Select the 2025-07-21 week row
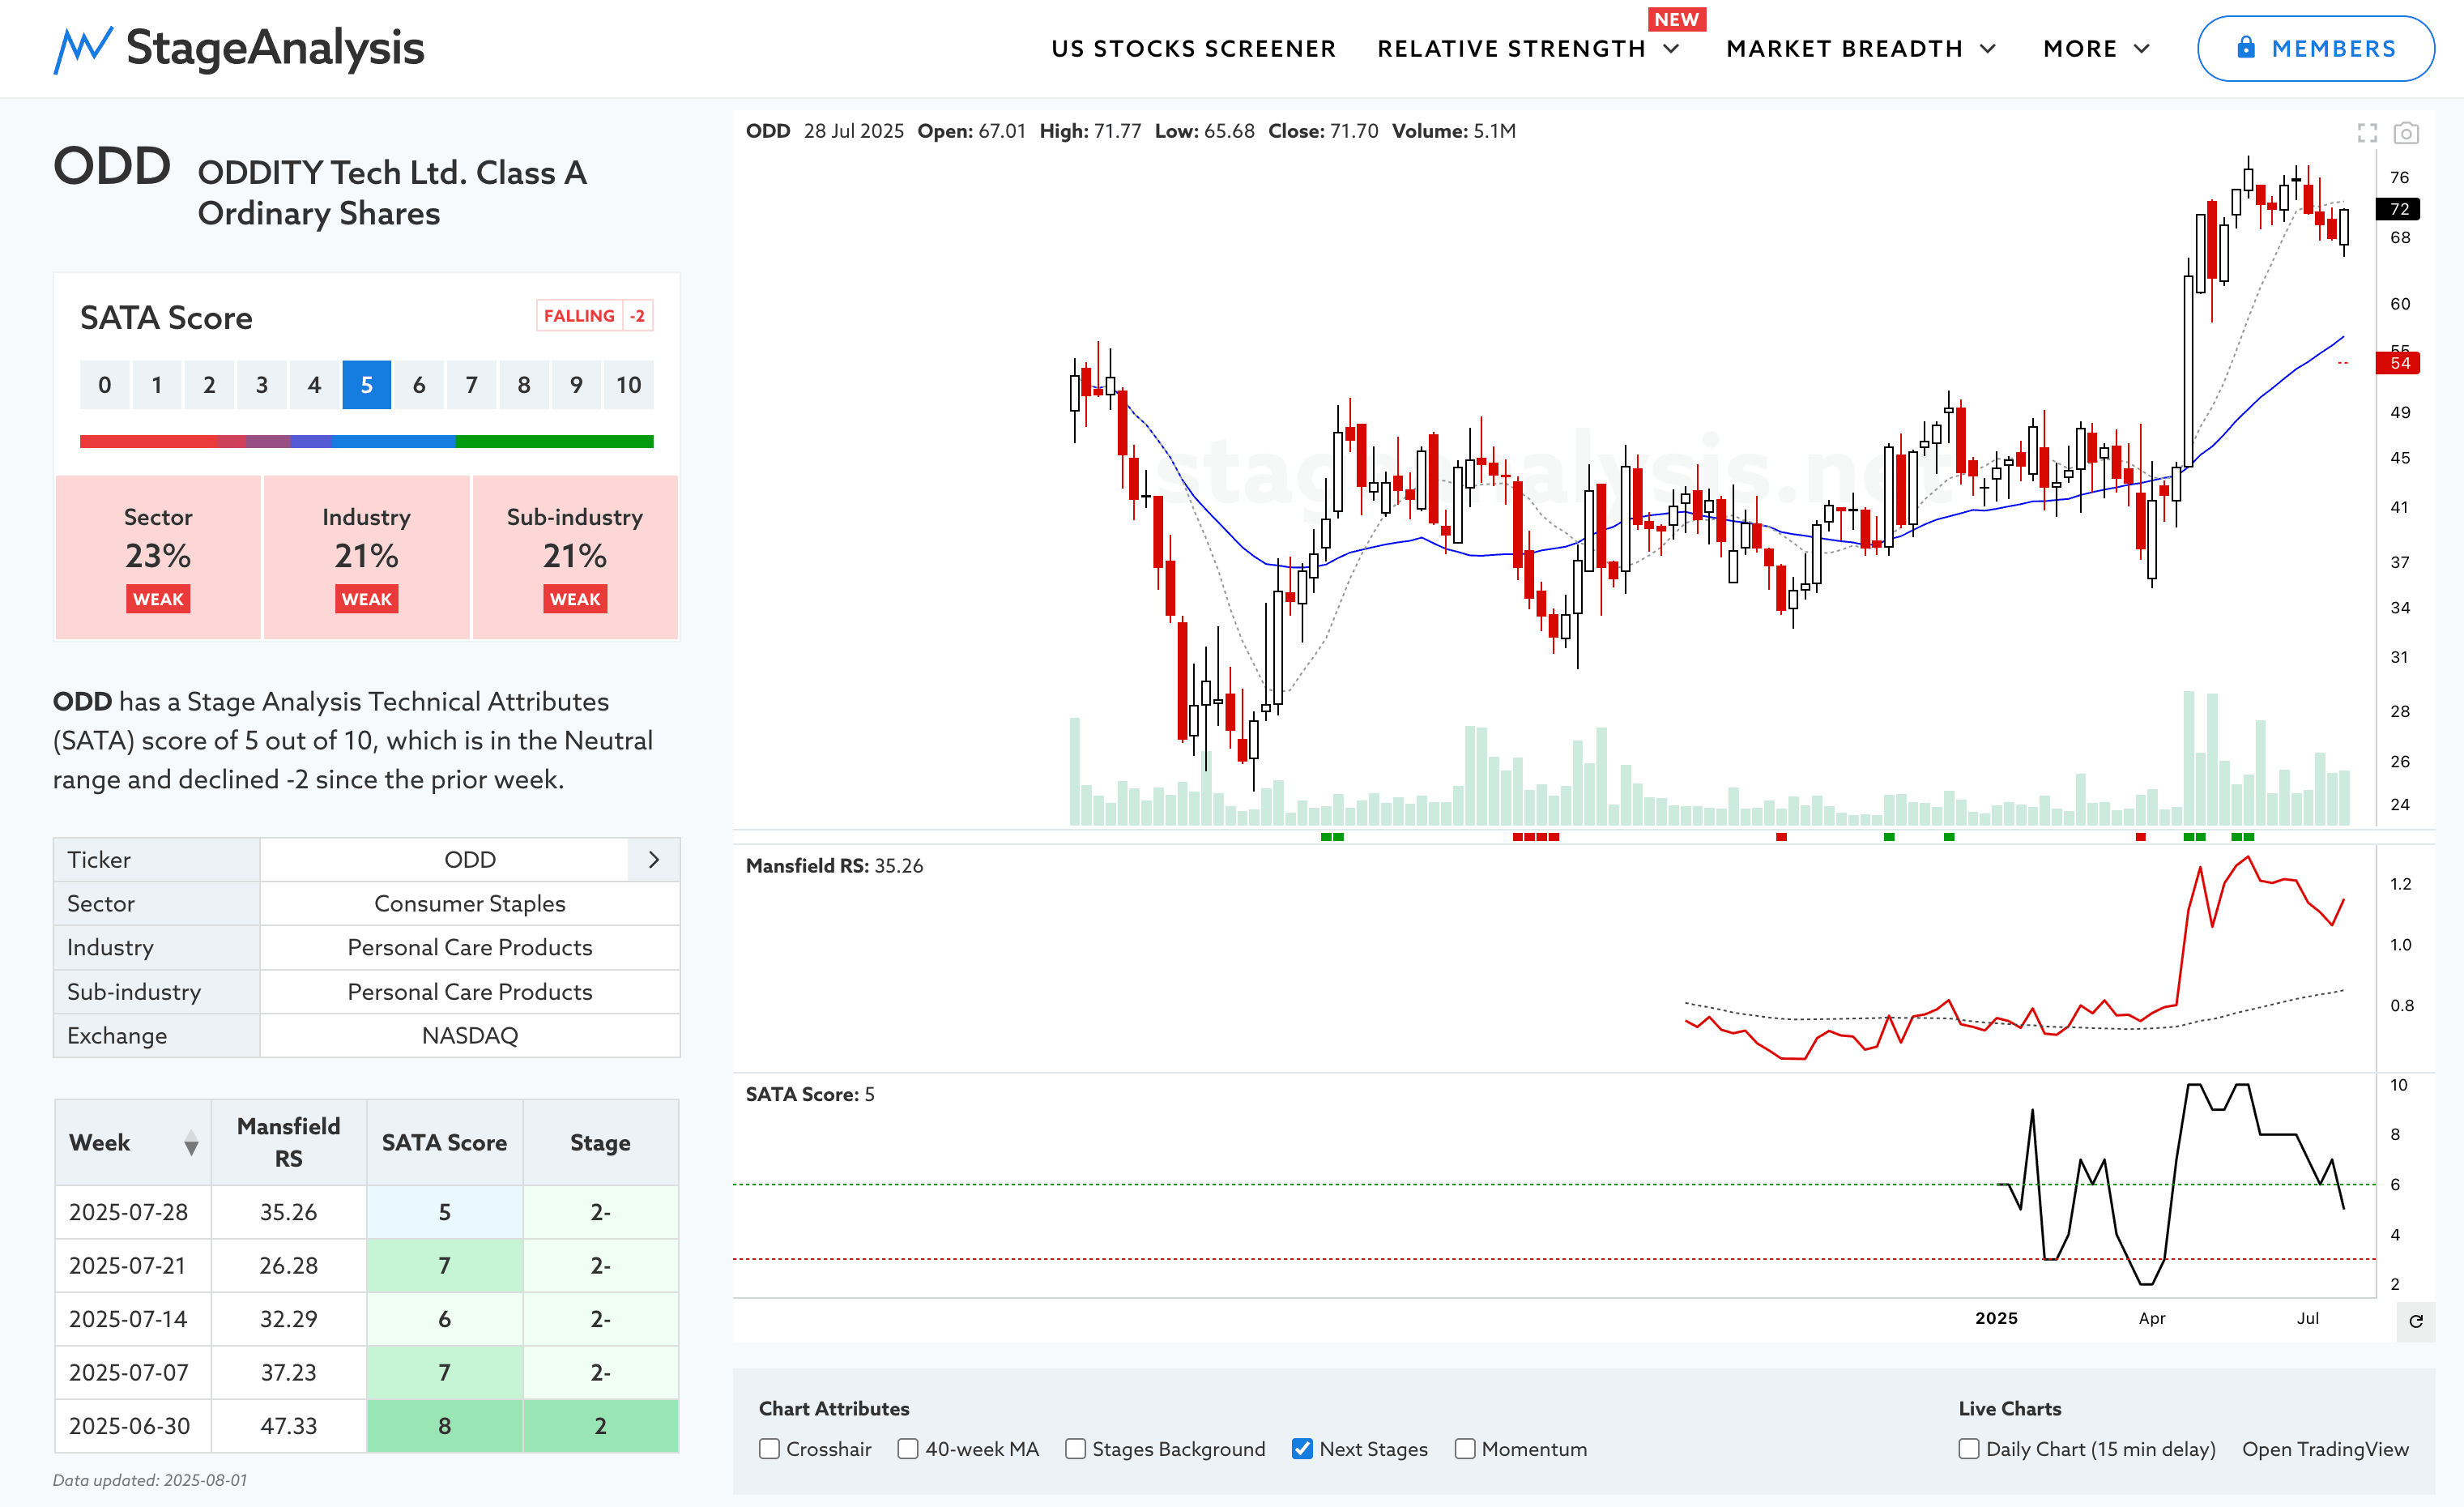Viewport: 2464px width, 1507px height. 367,1266
